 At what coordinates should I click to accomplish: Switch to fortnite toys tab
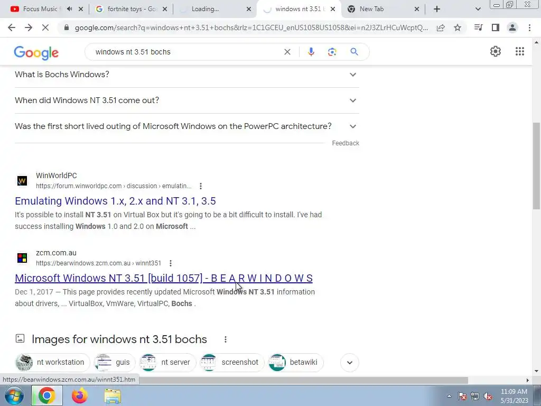click(131, 9)
